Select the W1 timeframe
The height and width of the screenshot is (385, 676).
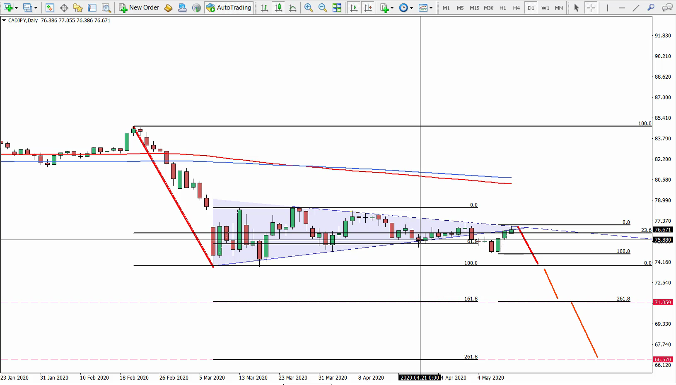tap(546, 8)
